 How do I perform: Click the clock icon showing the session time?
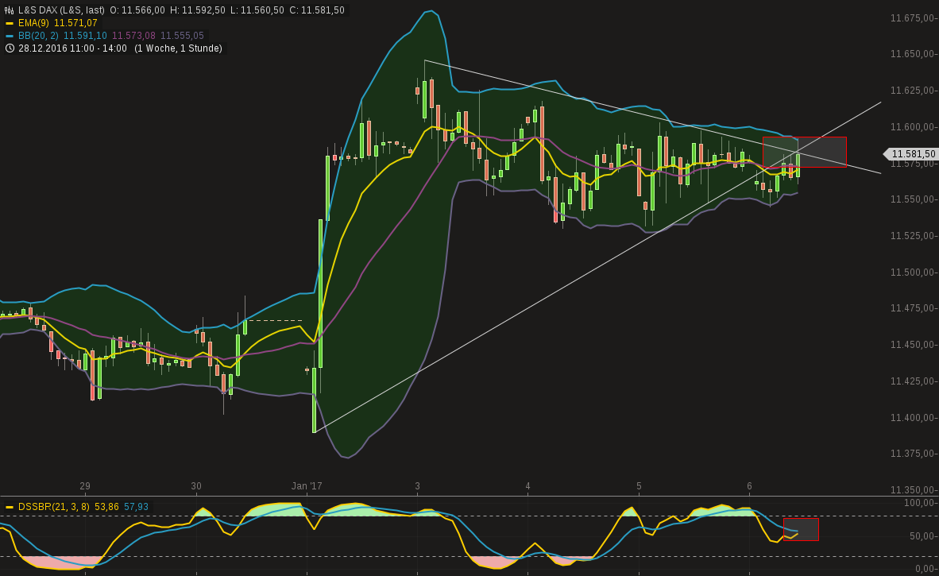[x=9, y=48]
